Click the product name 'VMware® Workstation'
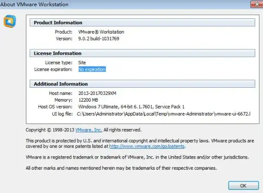263x193 pixels. click(x=101, y=32)
